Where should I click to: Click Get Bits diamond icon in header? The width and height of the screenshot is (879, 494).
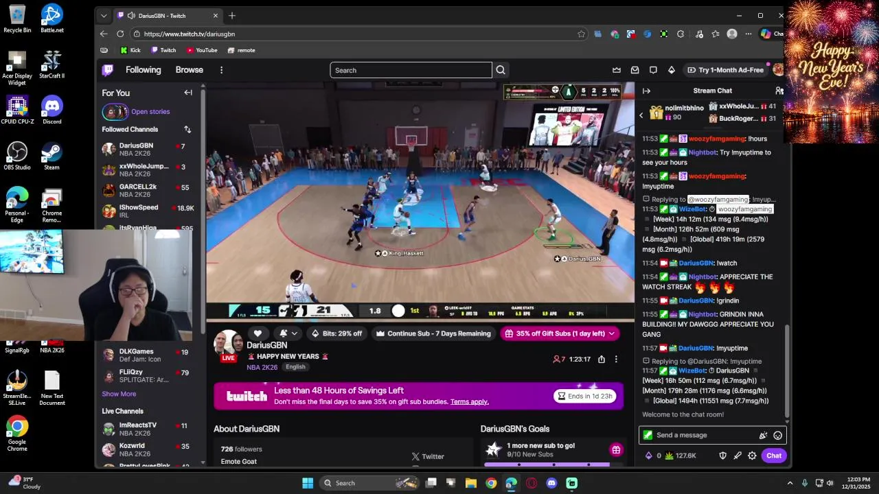(672, 70)
